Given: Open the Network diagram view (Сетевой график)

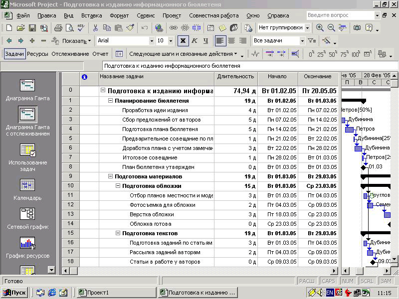Looking at the screenshot, I should [x=27, y=219].
